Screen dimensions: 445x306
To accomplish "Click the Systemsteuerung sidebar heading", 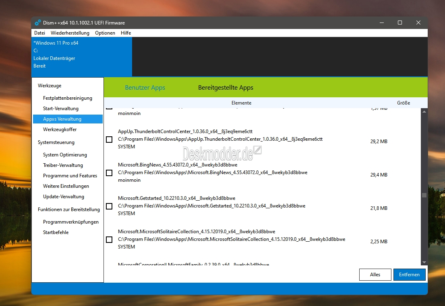I will click(x=56, y=142).
